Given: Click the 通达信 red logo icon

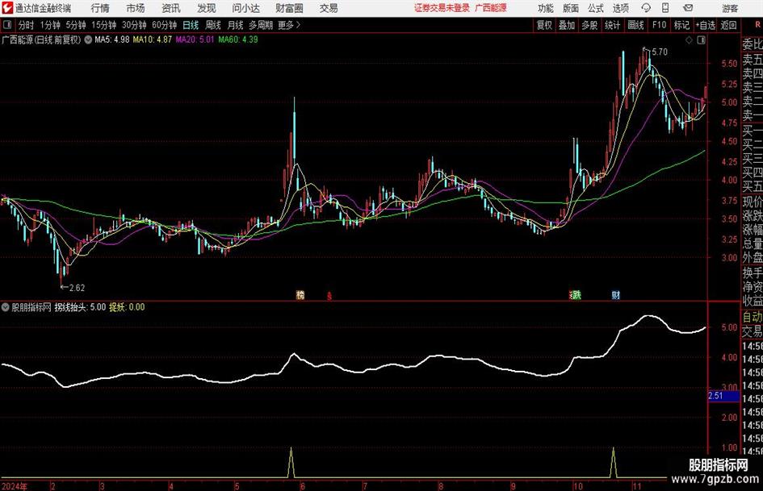Looking at the screenshot, I should click(x=7, y=8).
